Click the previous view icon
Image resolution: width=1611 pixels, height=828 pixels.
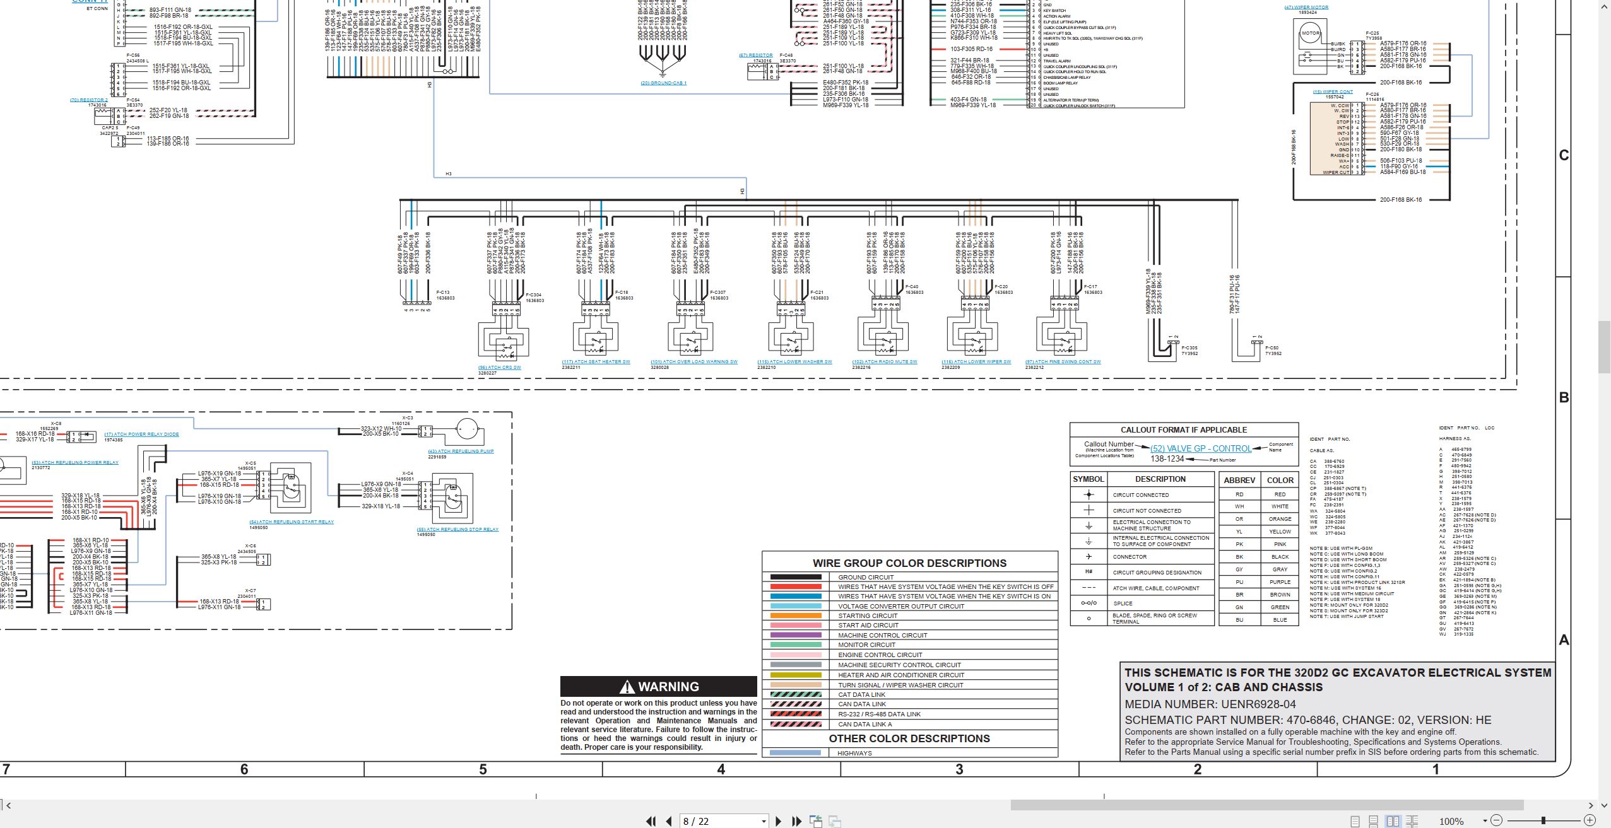pyautogui.click(x=816, y=821)
